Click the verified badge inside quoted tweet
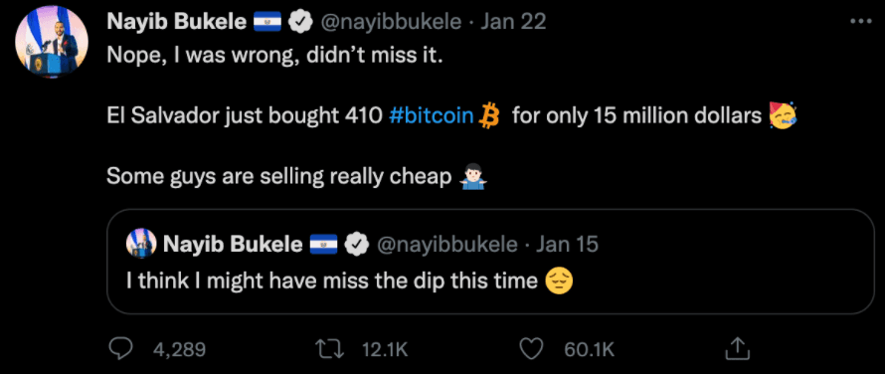This screenshot has width=885, height=374. pos(357,244)
